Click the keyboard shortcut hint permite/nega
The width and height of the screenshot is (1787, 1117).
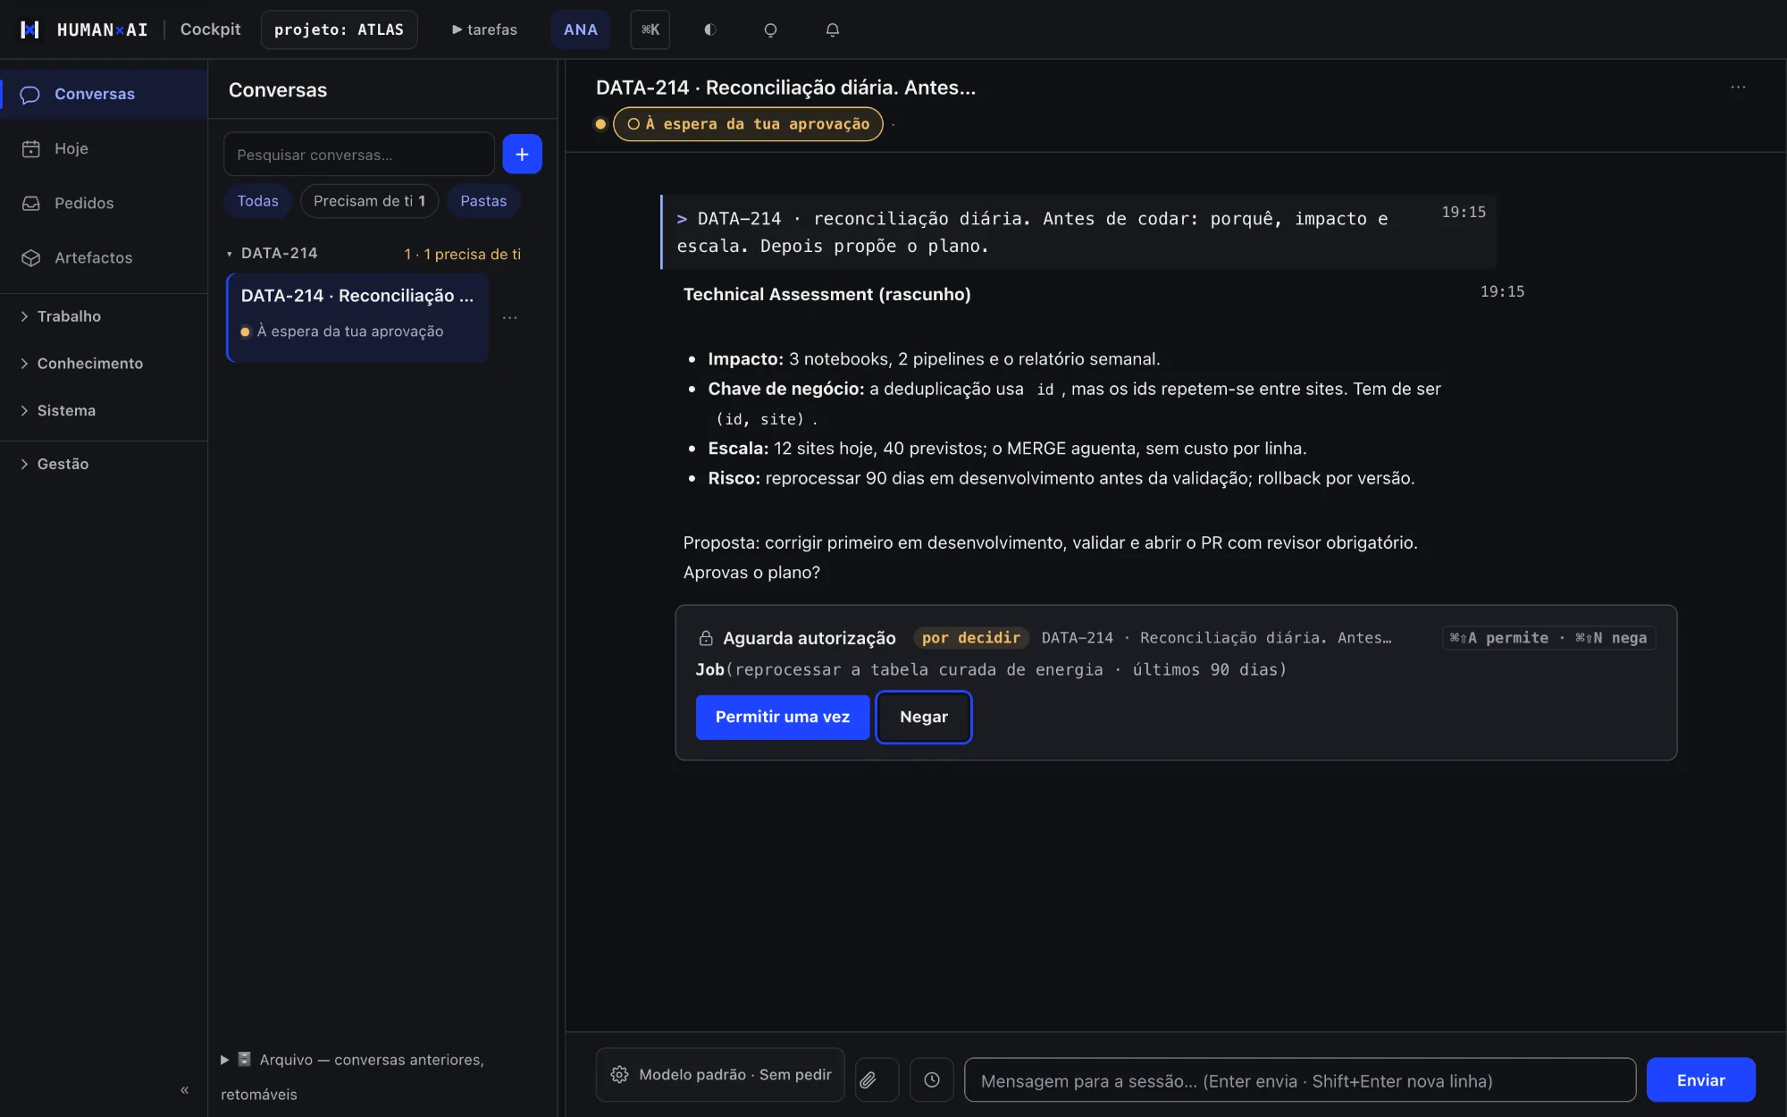1548,638
